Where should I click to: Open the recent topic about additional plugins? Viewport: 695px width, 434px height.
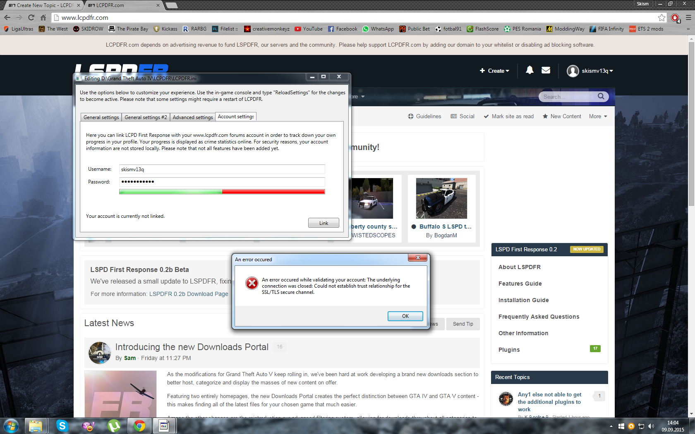[x=549, y=402]
